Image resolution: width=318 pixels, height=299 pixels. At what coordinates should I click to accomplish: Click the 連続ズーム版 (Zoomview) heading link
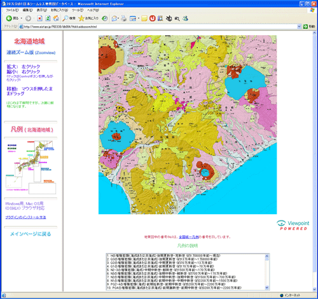click(31, 52)
